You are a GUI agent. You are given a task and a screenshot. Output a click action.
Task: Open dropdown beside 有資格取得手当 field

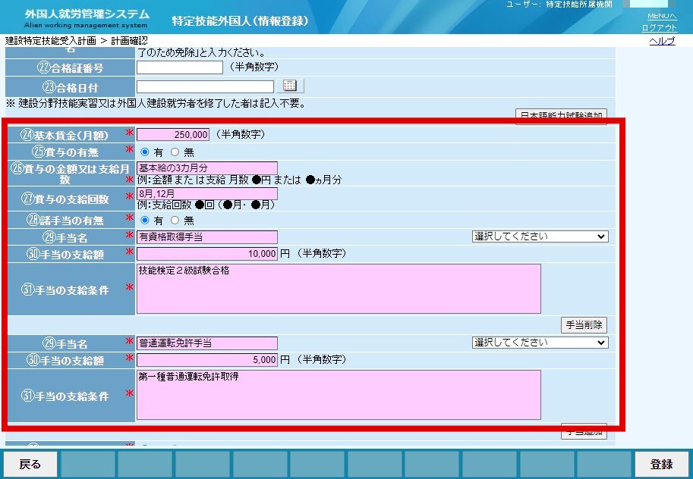pyautogui.click(x=540, y=236)
